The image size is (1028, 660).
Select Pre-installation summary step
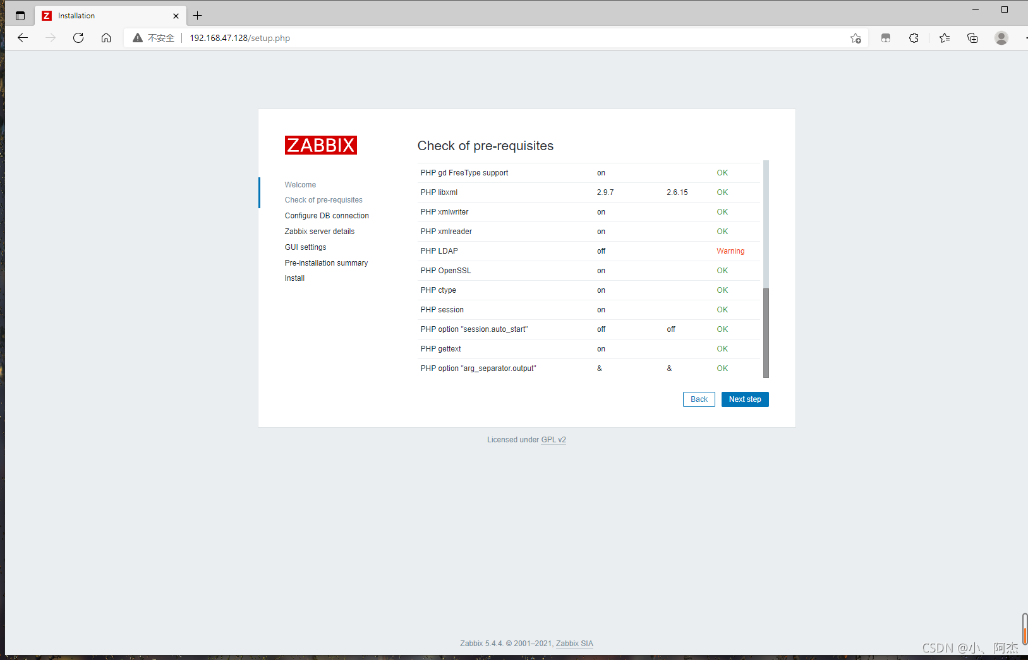point(326,263)
